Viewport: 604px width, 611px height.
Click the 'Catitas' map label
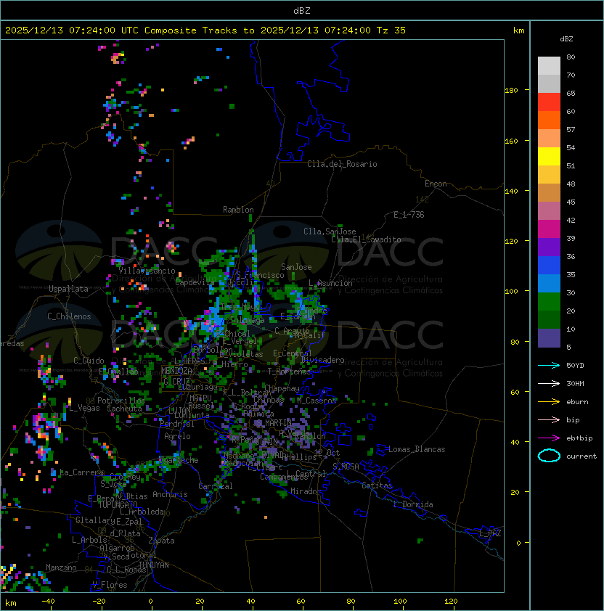point(377,485)
